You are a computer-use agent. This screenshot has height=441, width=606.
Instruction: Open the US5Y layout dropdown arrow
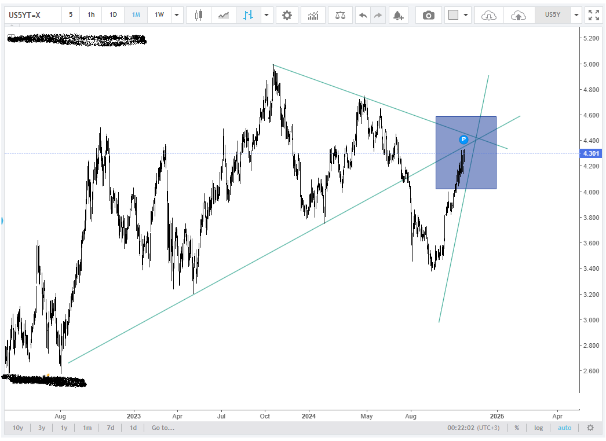[576, 15]
